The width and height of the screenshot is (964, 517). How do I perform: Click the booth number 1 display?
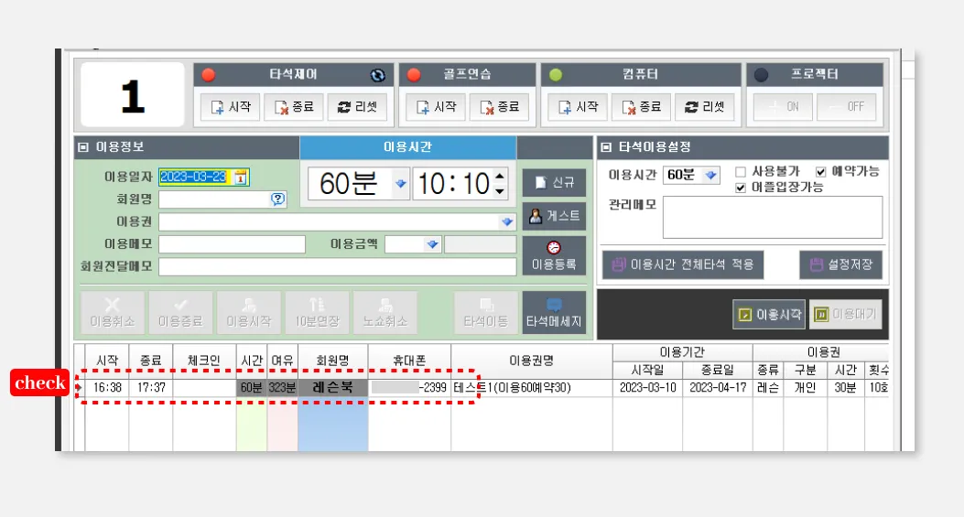(133, 94)
